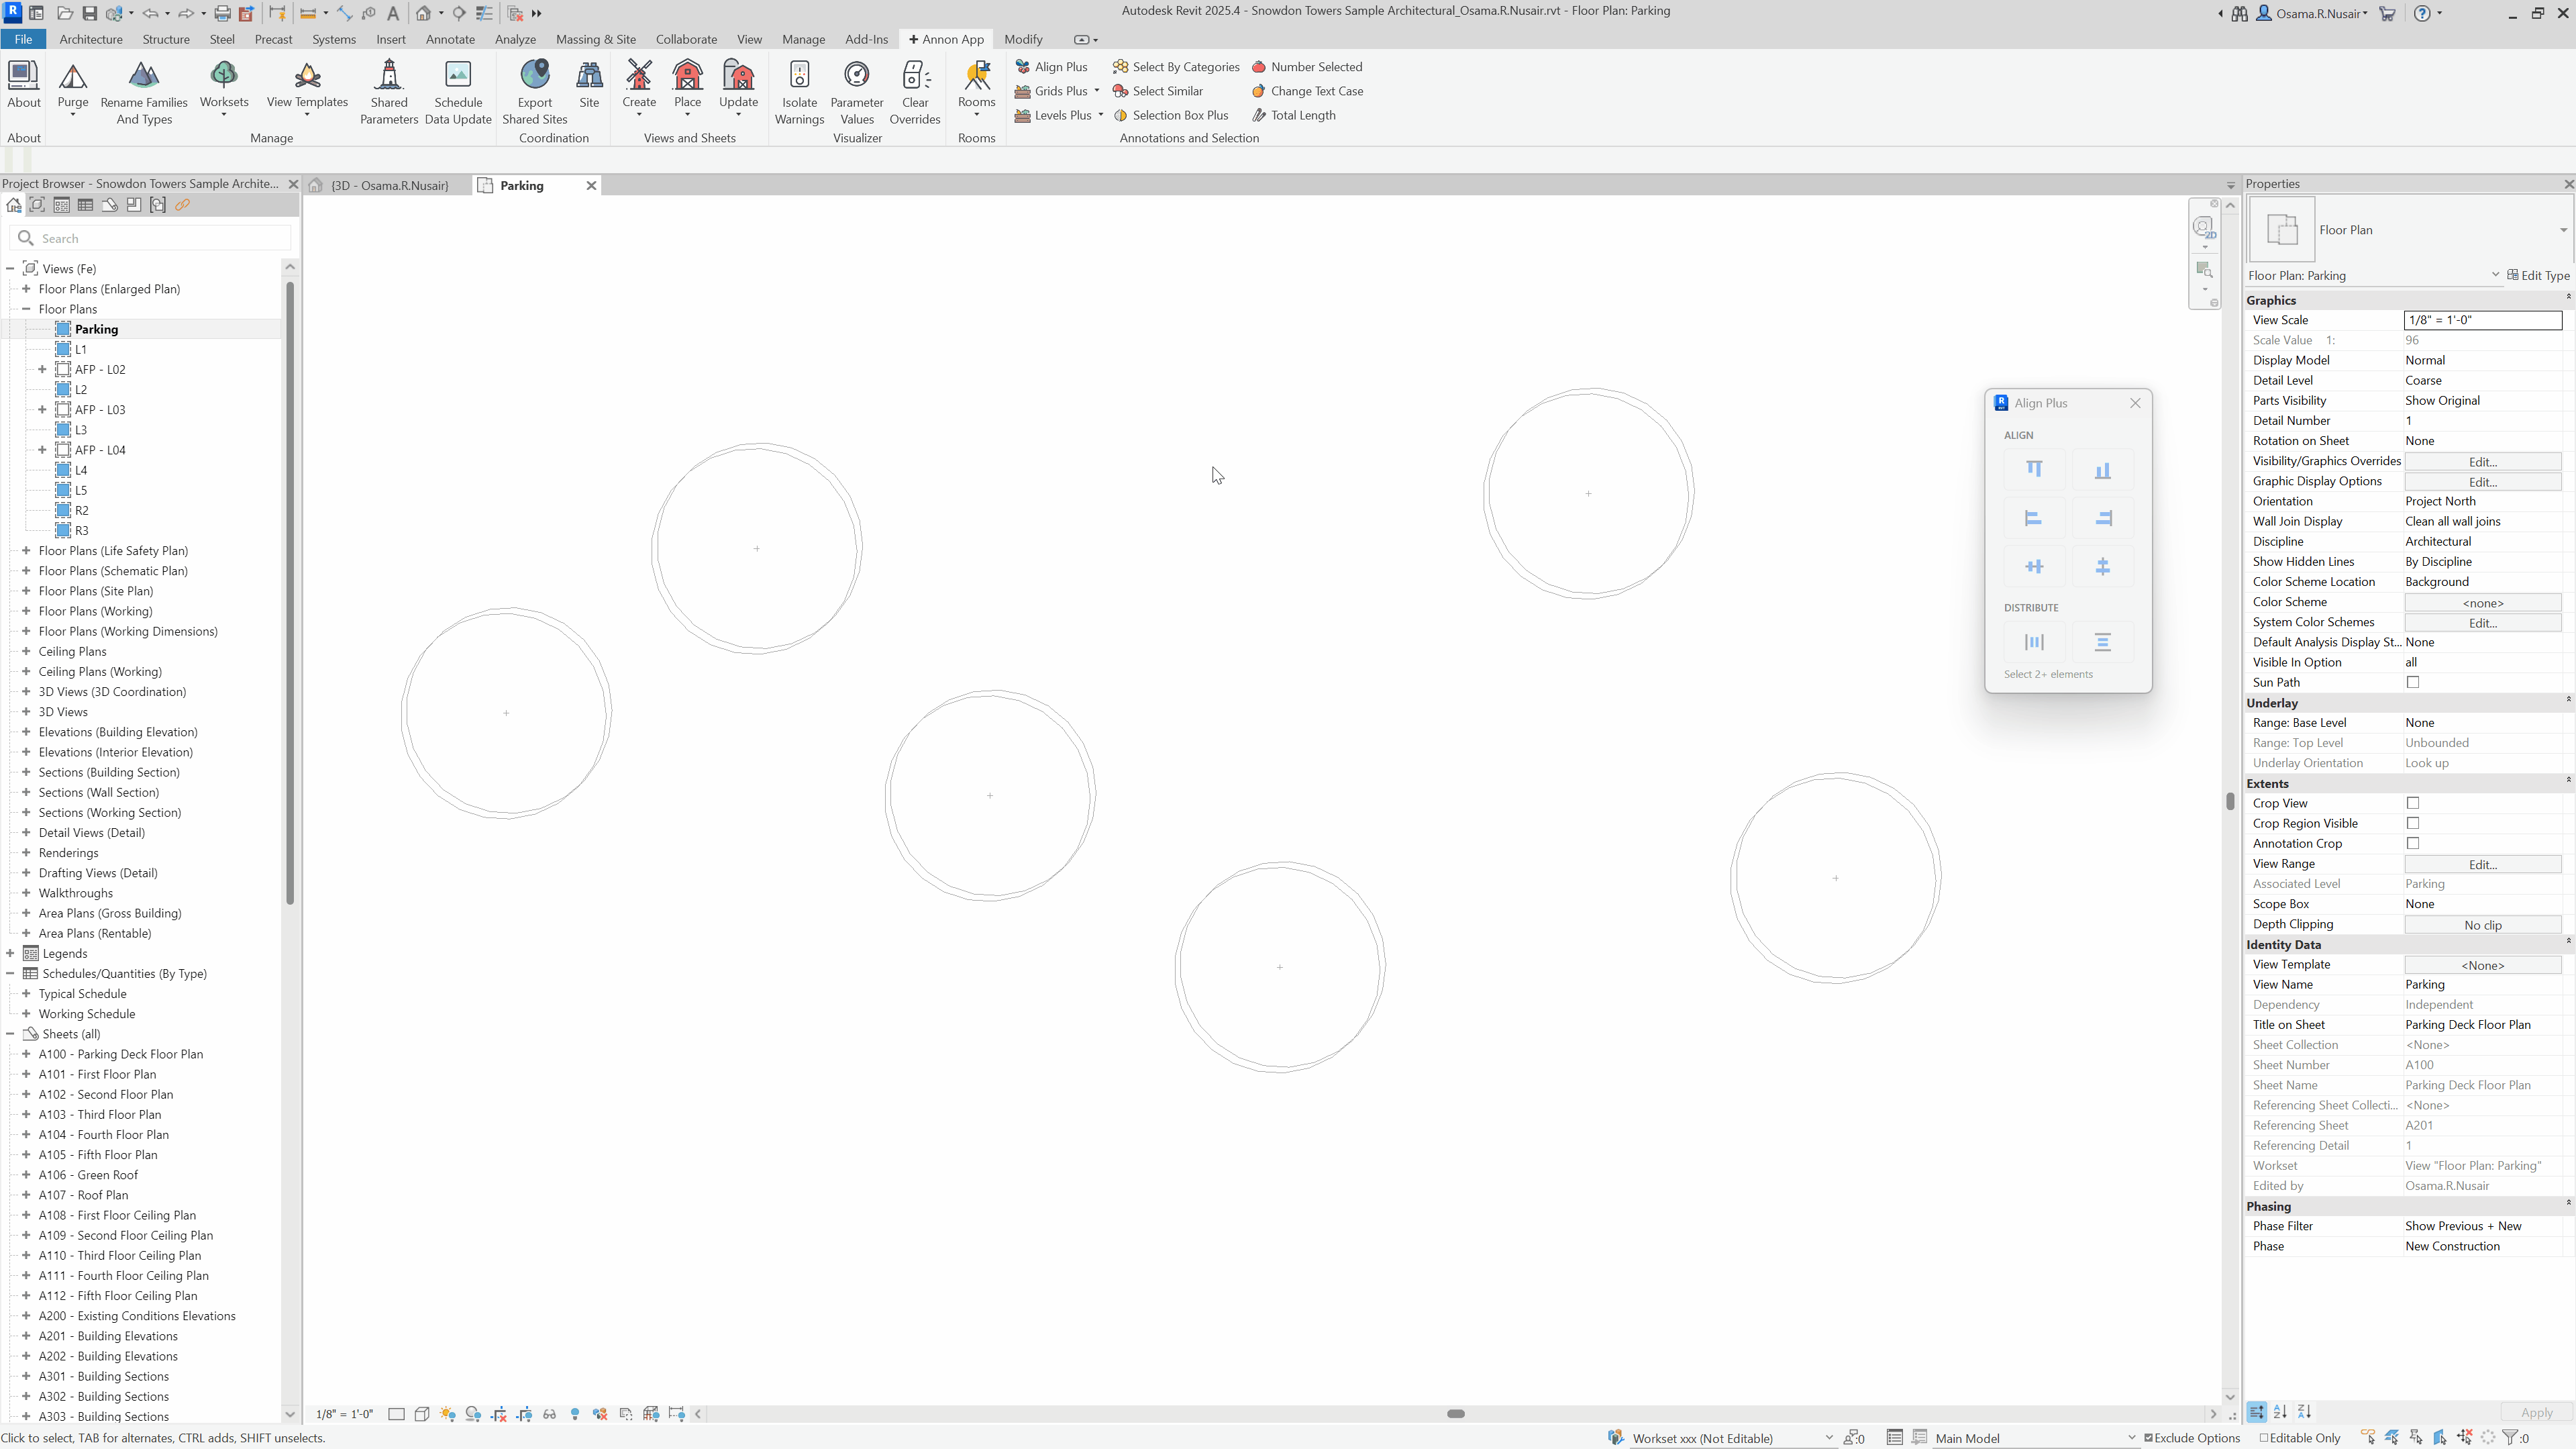Click Project Browser search field

[150, 238]
